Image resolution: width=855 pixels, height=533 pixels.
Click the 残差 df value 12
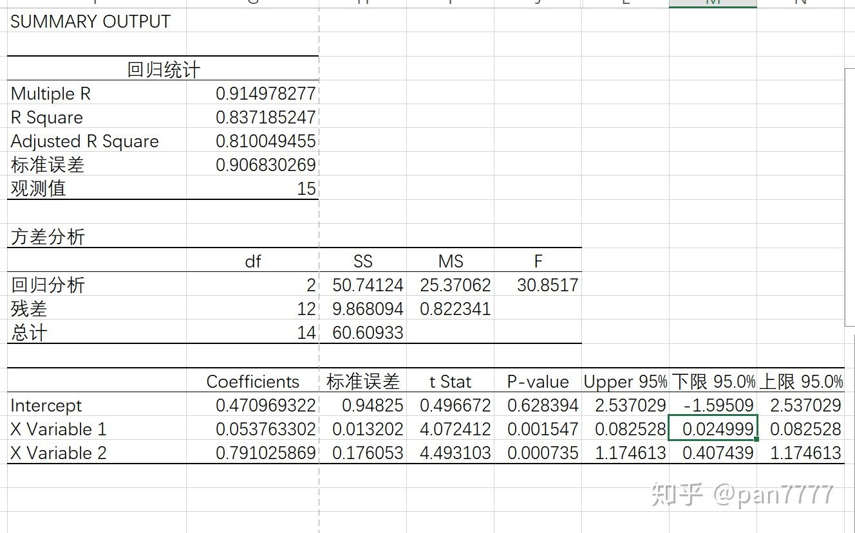point(306,309)
